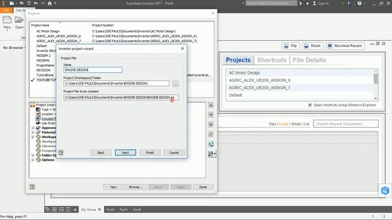Screen dimensions: 392x220
Task: Open the File ribbon tab
Action: pos(6,10)
